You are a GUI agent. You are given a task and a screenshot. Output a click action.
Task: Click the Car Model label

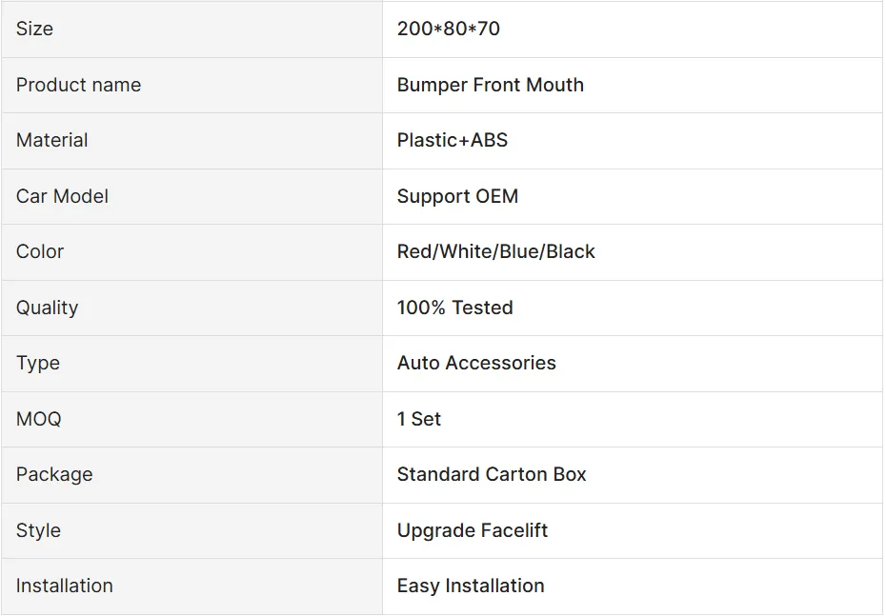(x=62, y=196)
